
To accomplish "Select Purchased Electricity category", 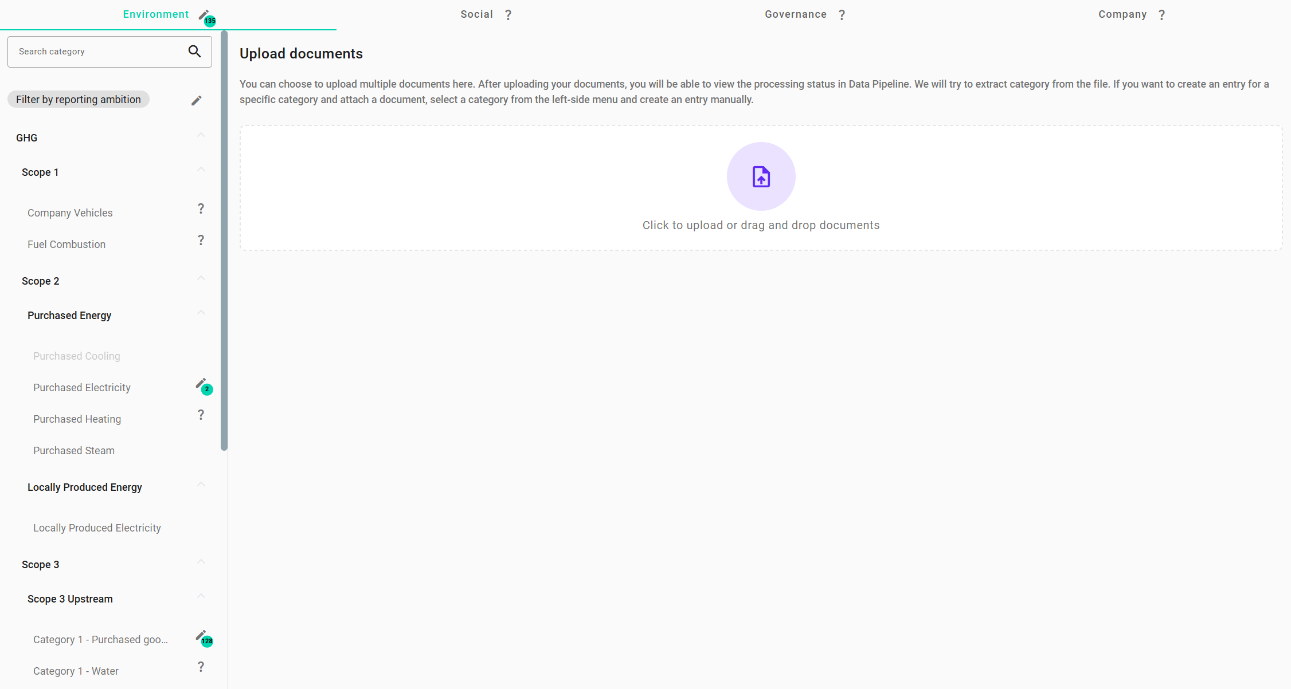I will point(82,388).
